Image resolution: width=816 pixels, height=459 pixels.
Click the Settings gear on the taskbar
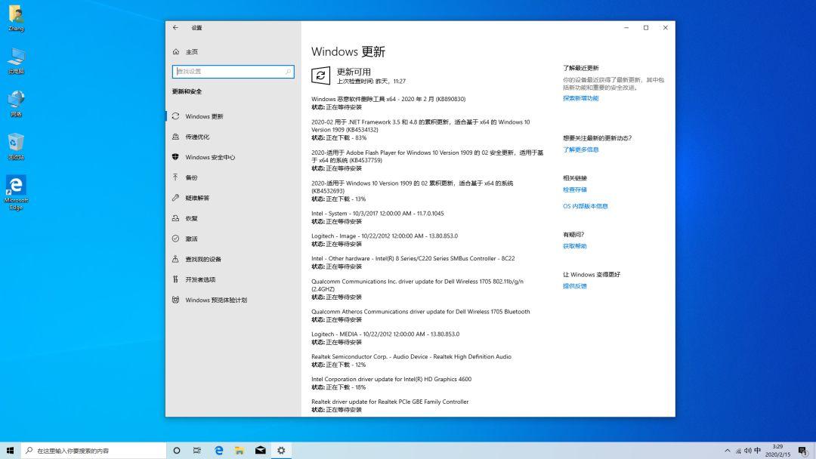pyautogui.click(x=281, y=449)
